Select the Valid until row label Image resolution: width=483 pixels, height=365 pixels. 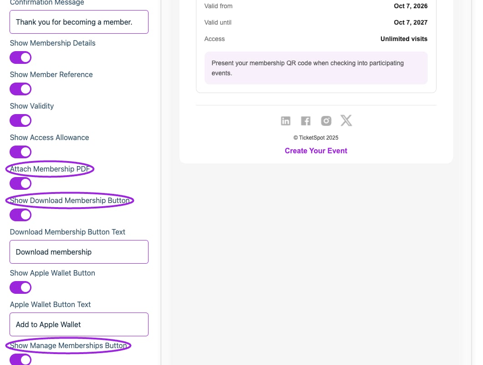pos(218,22)
